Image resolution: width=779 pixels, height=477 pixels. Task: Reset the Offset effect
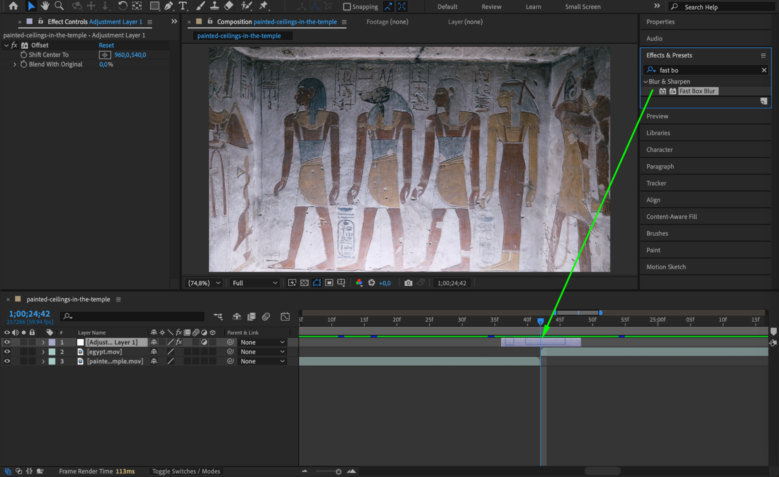point(106,45)
